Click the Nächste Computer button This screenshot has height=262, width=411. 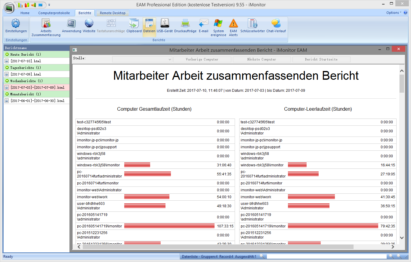[x=261, y=60]
